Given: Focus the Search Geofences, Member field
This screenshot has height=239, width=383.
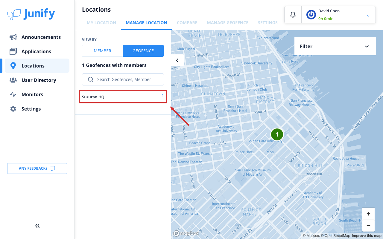Looking at the screenshot, I should (x=123, y=79).
